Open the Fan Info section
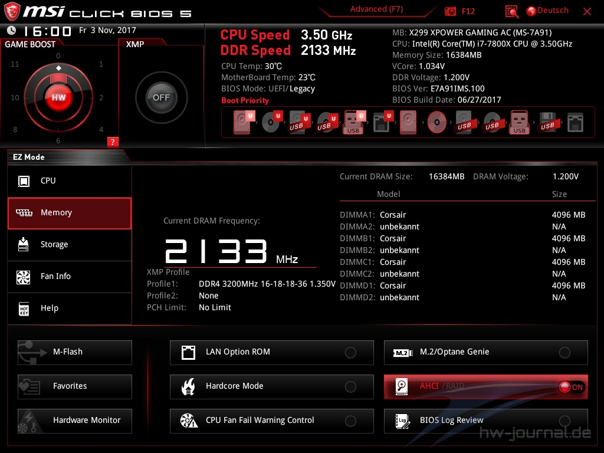Viewport: 604px width, 453px height. [70, 277]
